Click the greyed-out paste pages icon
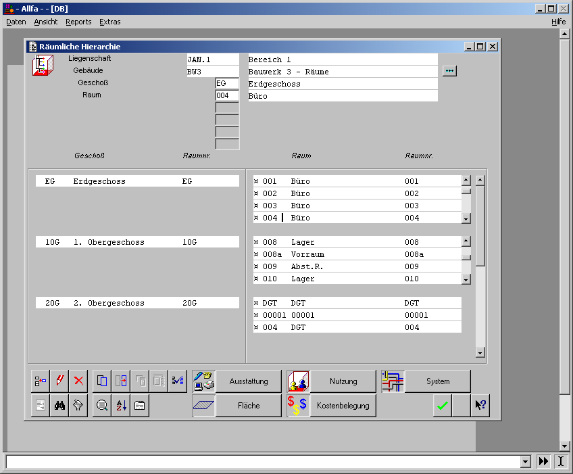Viewport: 573px width, 474px height. [140, 381]
